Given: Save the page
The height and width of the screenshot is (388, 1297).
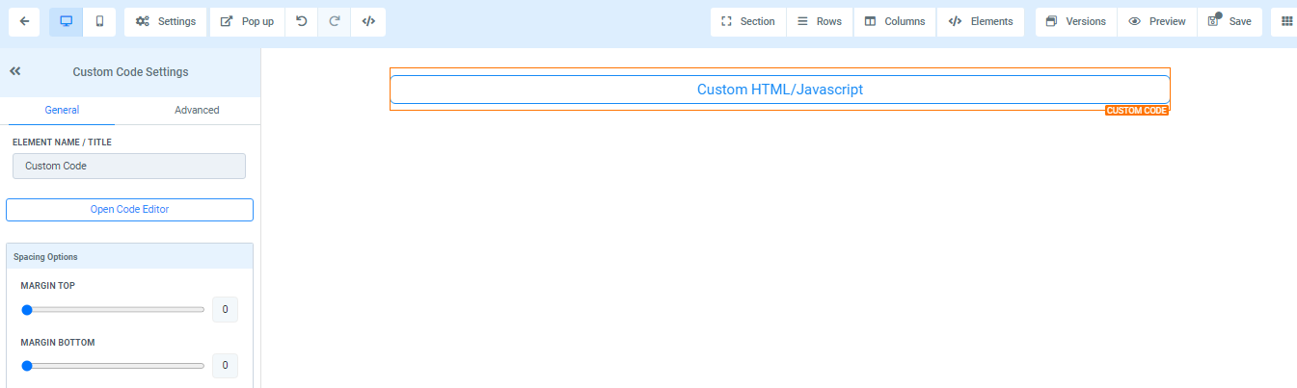Looking at the screenshot, I should 1229,21.
